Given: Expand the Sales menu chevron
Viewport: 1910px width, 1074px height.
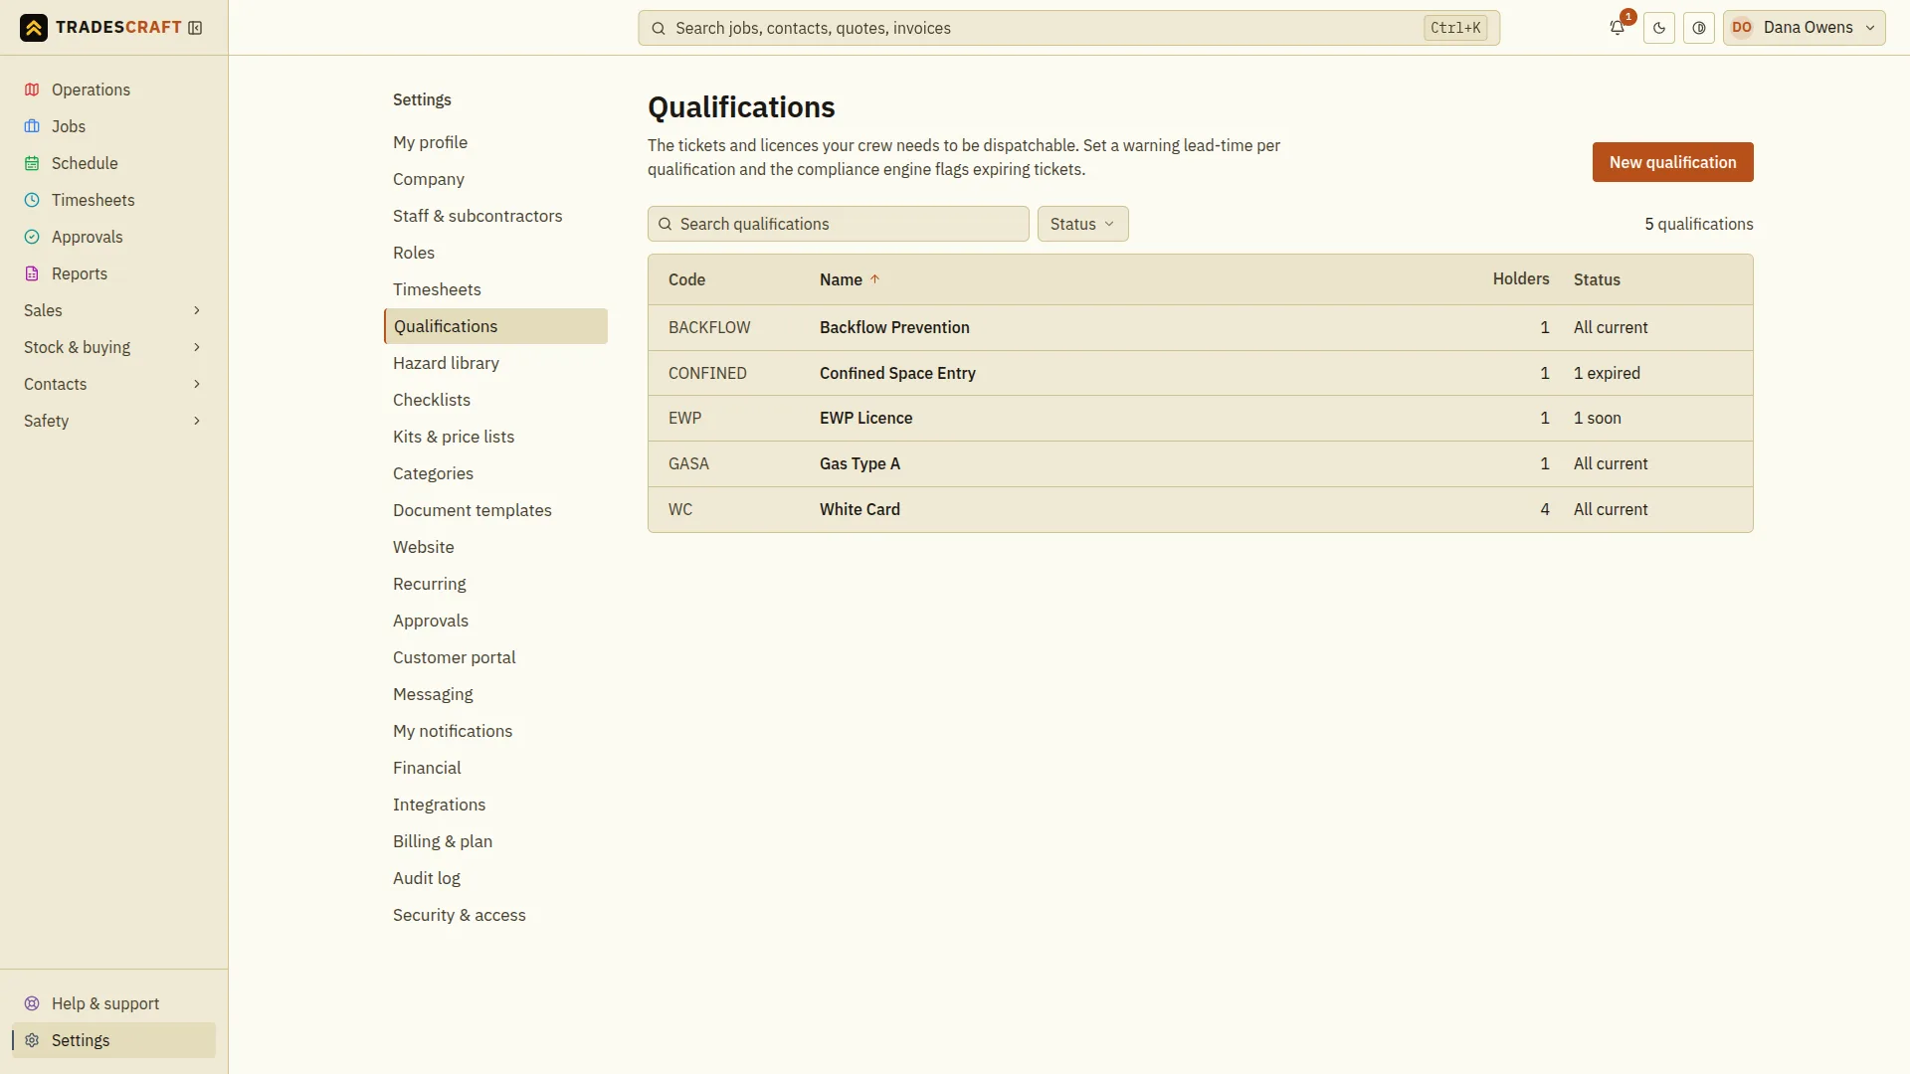Looking at the screenshot, I should pos(197,310).
